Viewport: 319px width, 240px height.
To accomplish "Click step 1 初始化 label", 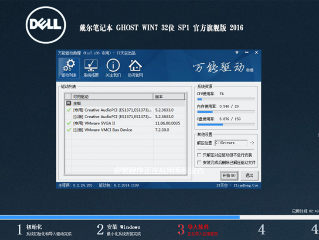I will (34, 227).
